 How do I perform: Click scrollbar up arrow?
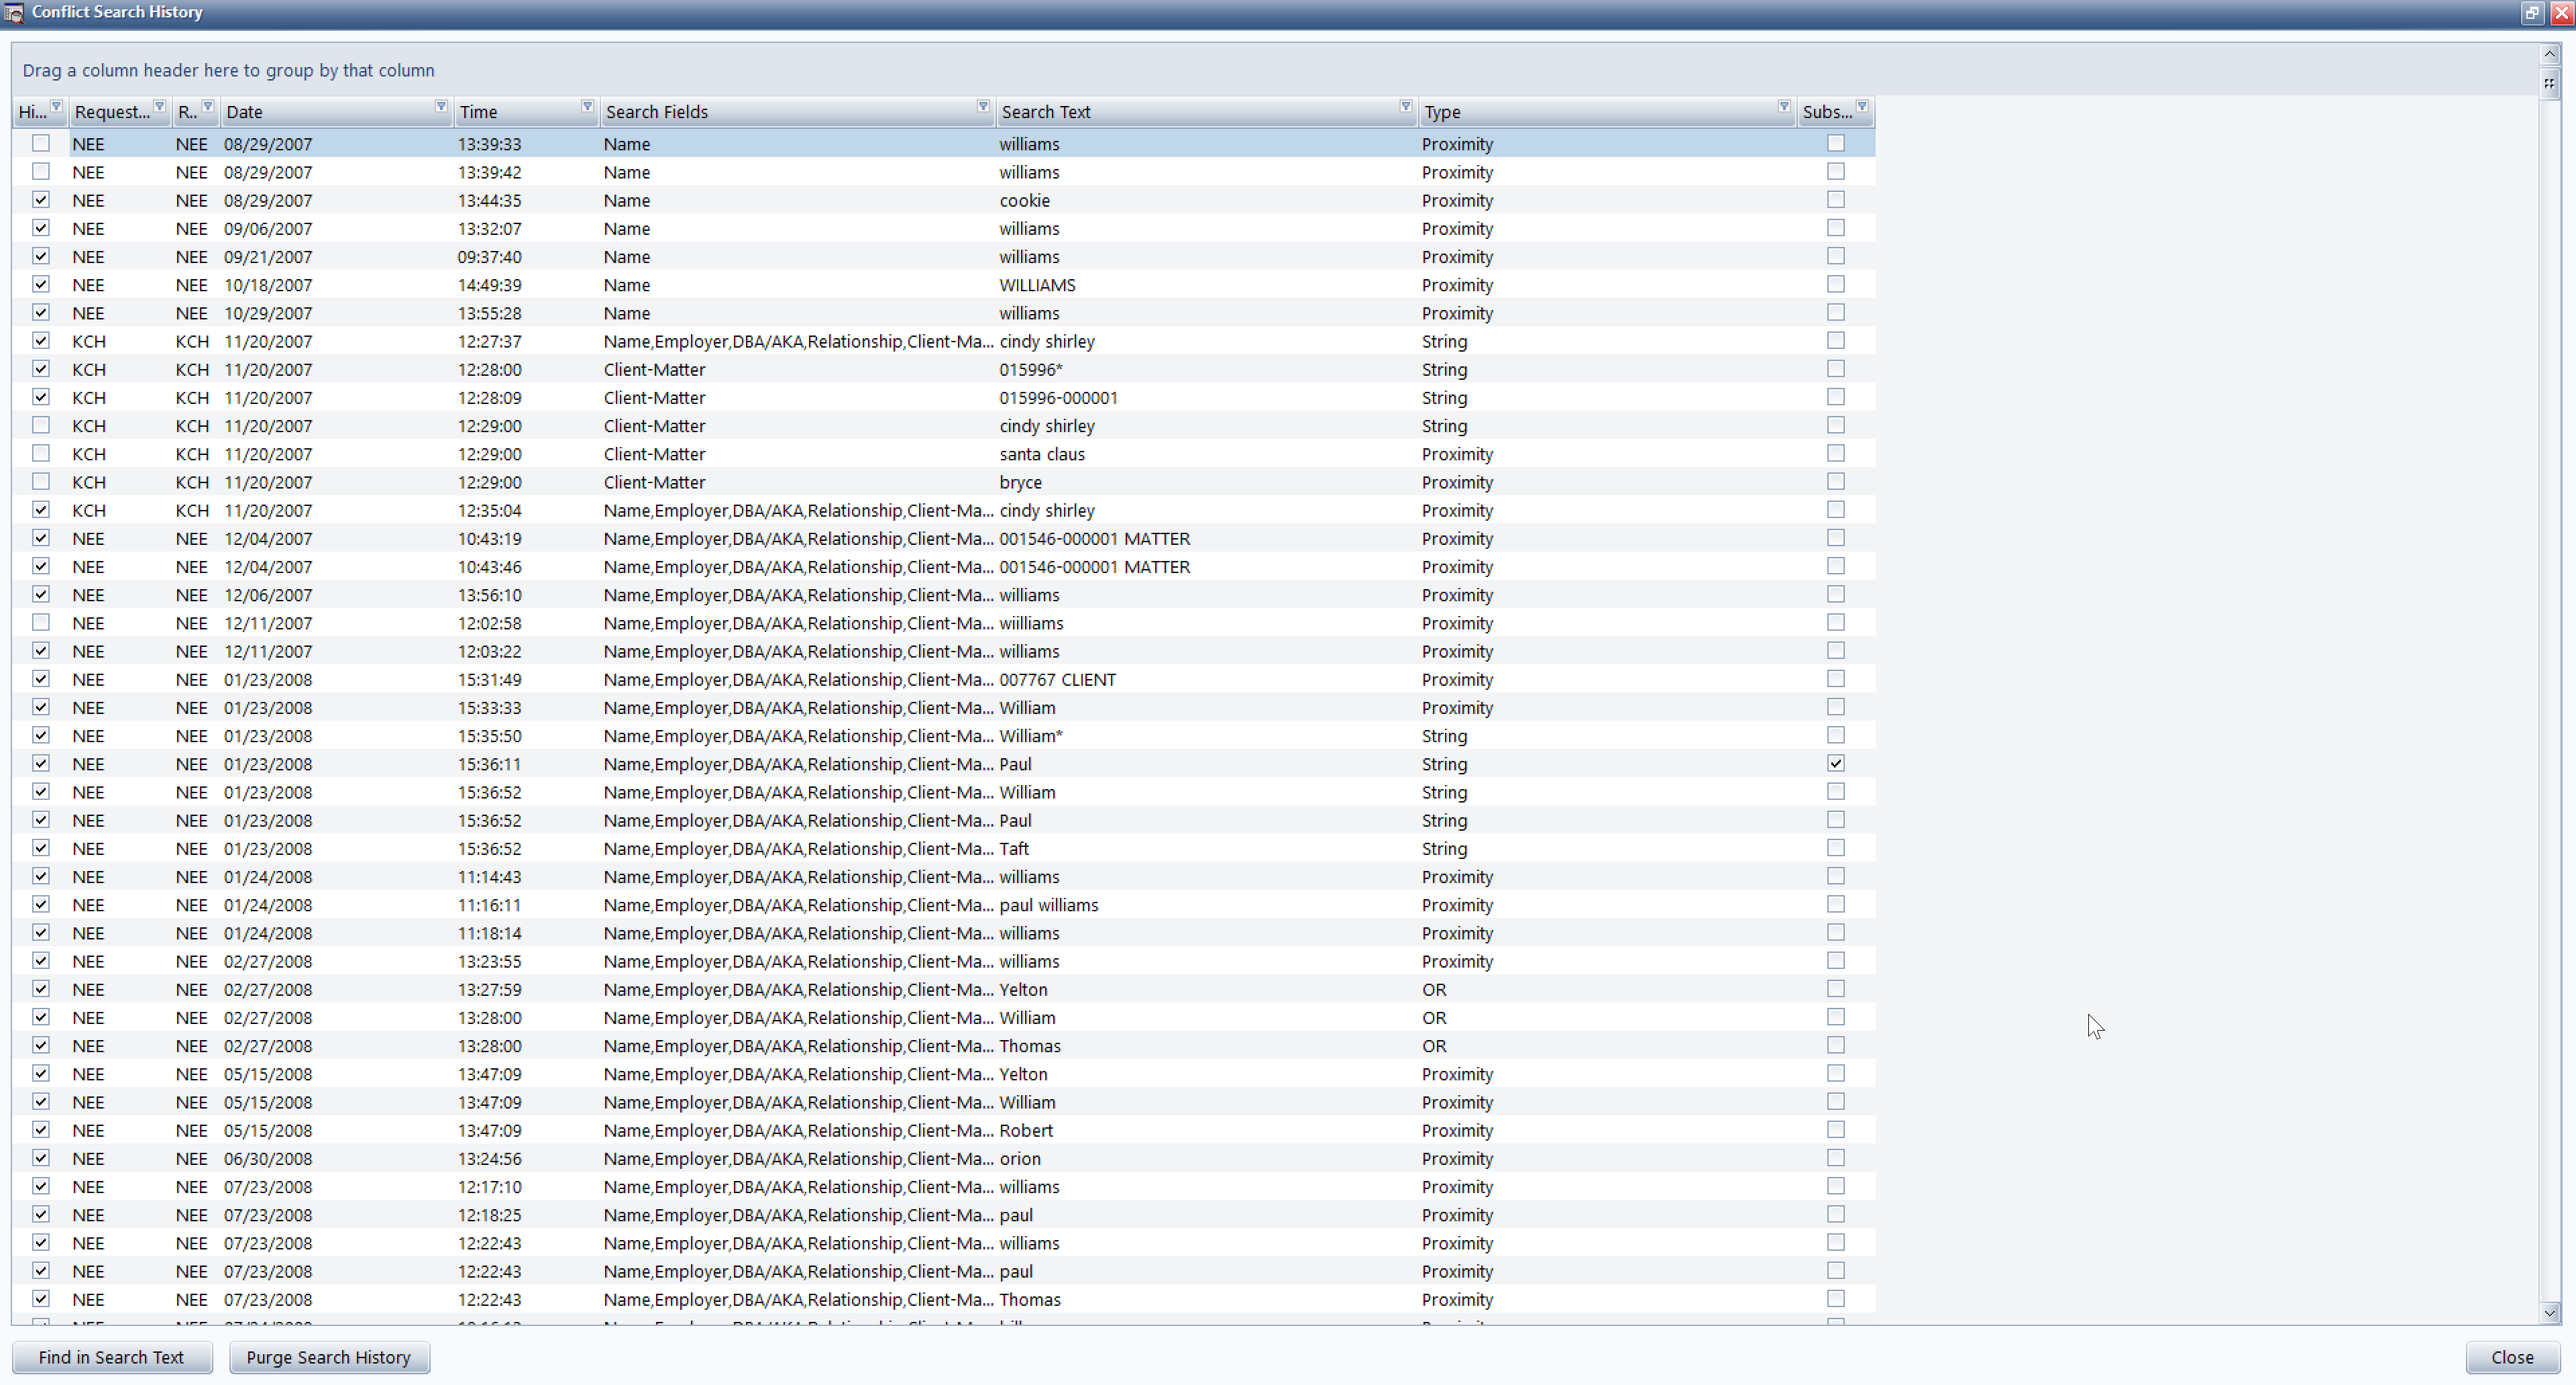[2550, 54]
